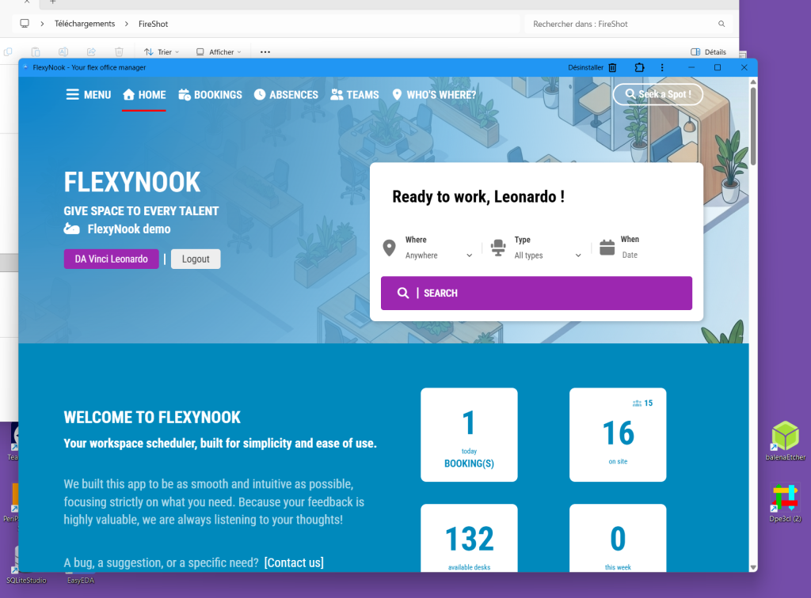
Task: Click the When Date field
Action: pos(630,255)
